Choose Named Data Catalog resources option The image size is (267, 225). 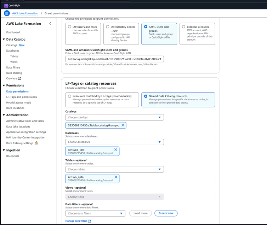pyautogui.click(x=178, y=100)
